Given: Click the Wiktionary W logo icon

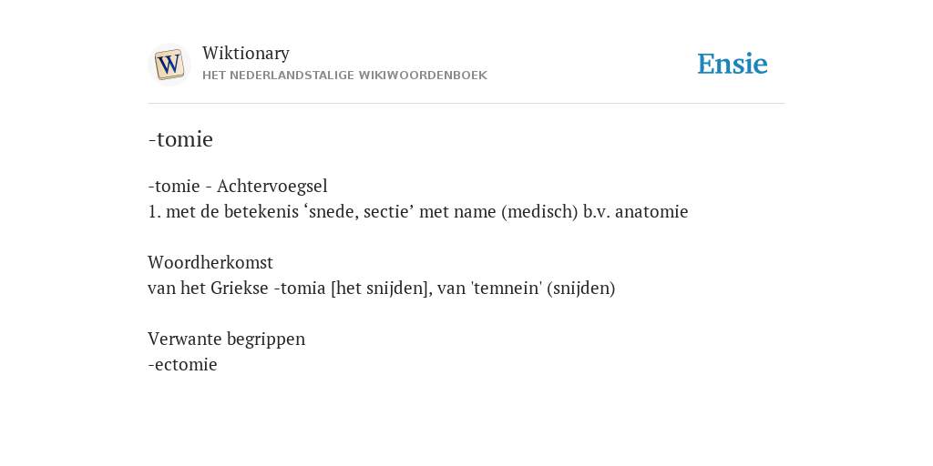Looking at the screenshot, I should (169, 65).
